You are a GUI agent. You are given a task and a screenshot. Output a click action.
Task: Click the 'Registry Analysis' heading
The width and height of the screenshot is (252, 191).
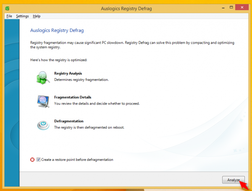click(68, 73)
